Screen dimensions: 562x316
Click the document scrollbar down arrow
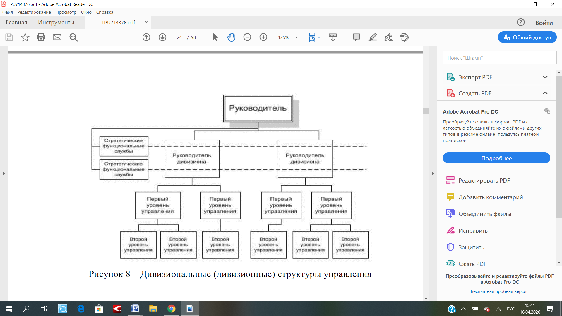tap(426, 298)
